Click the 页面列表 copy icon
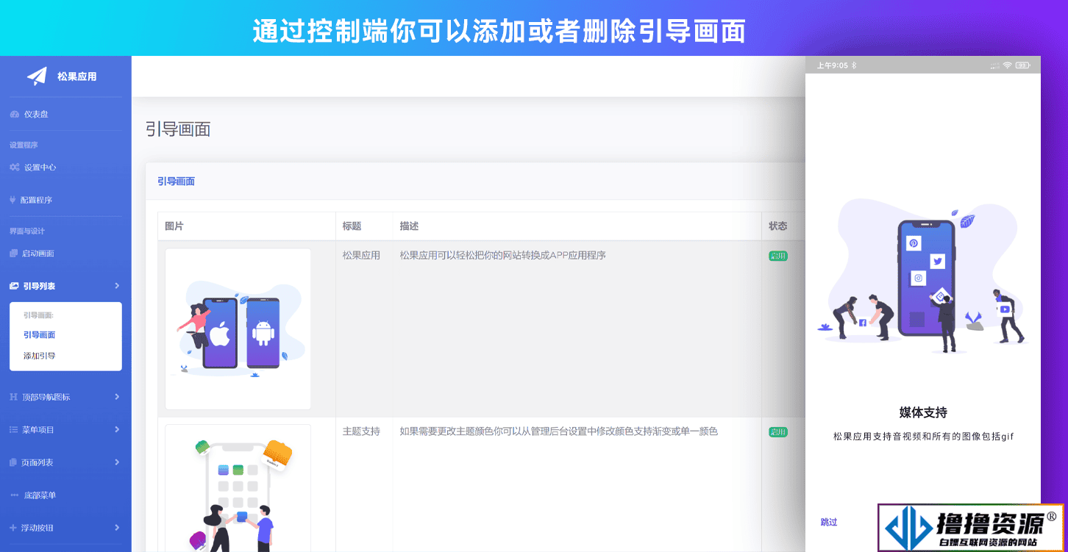 (x=13, y=462)
